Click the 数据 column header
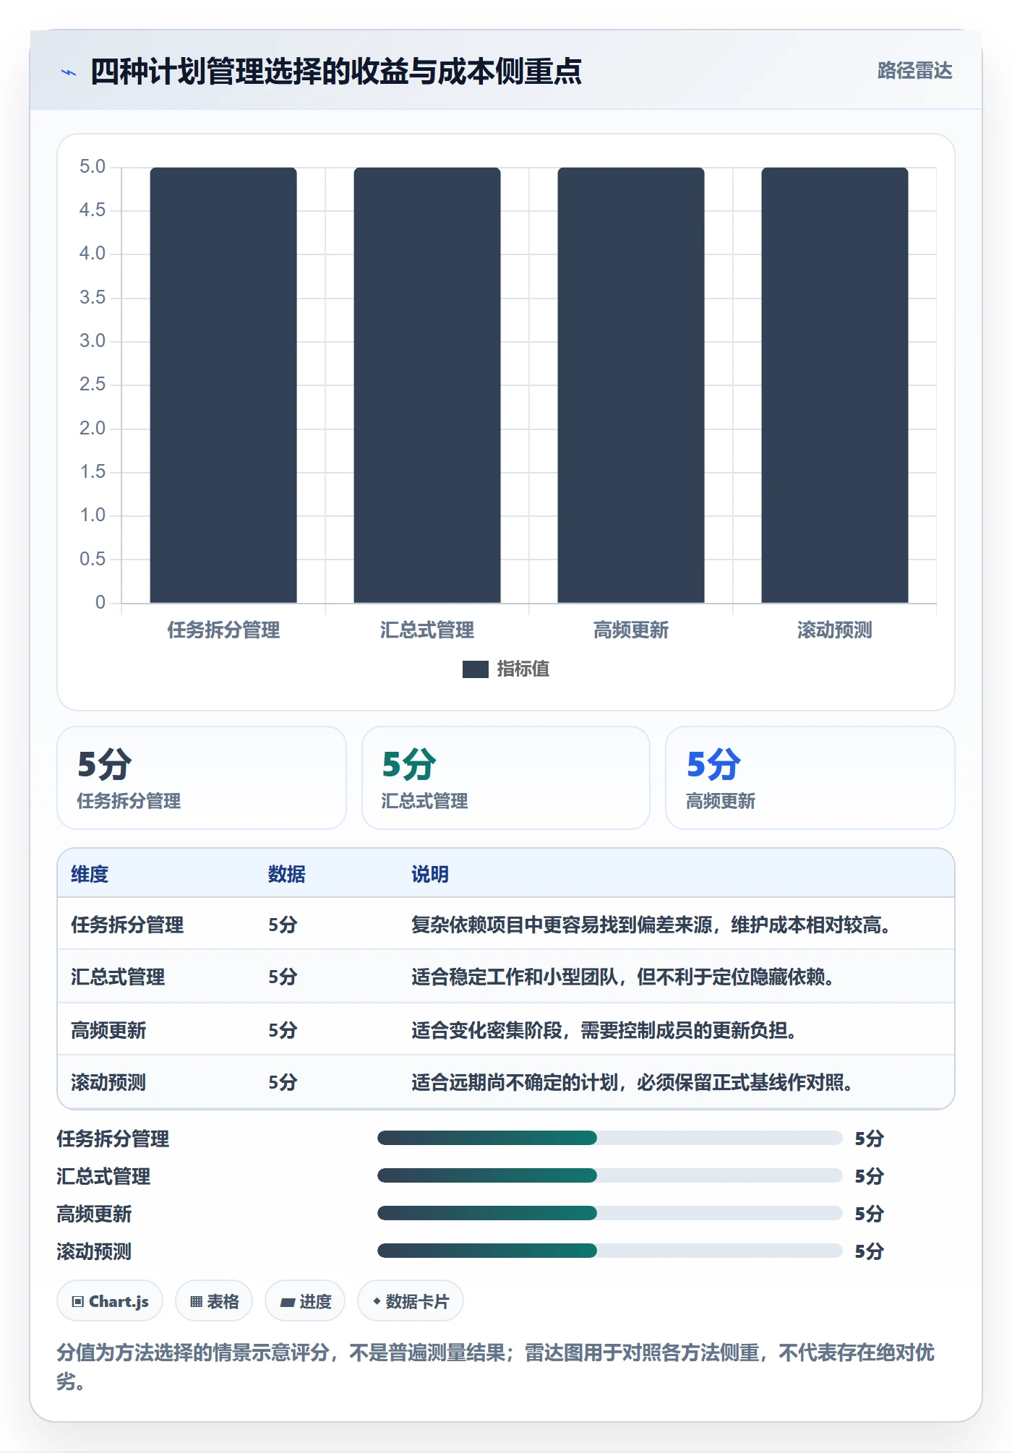This screenshot has height=1453, width=1012. [x=287, y=874]
